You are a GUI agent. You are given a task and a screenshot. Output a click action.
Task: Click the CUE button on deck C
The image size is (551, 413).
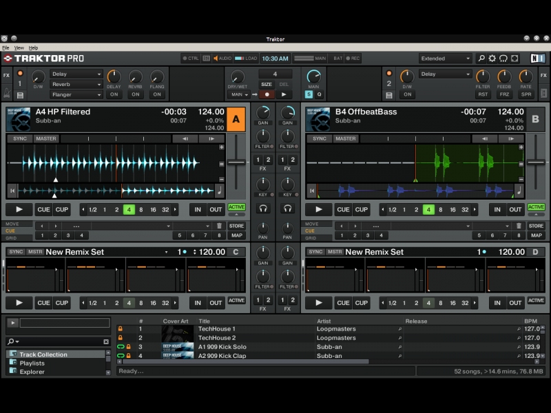coord(43,302)
